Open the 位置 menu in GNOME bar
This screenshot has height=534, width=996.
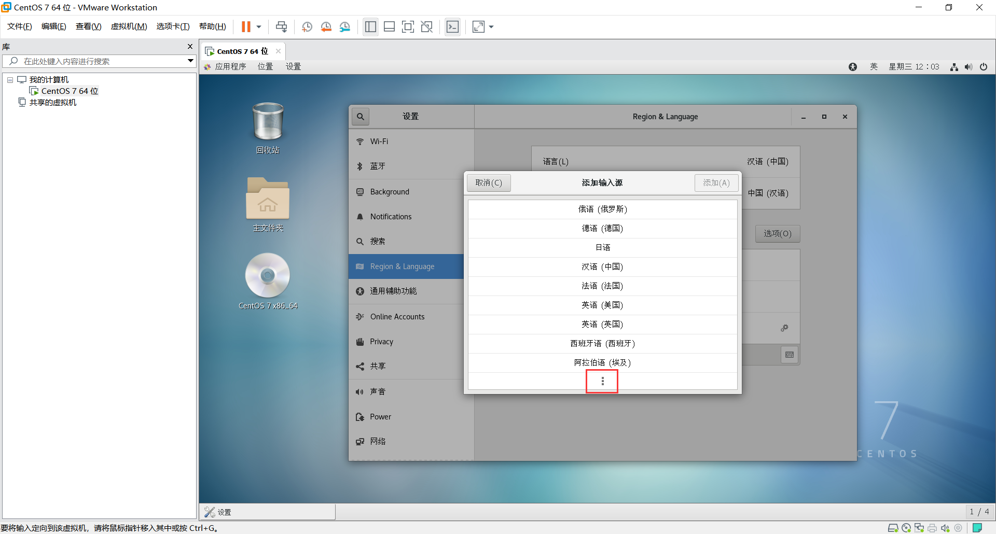(x=265, y=66)
